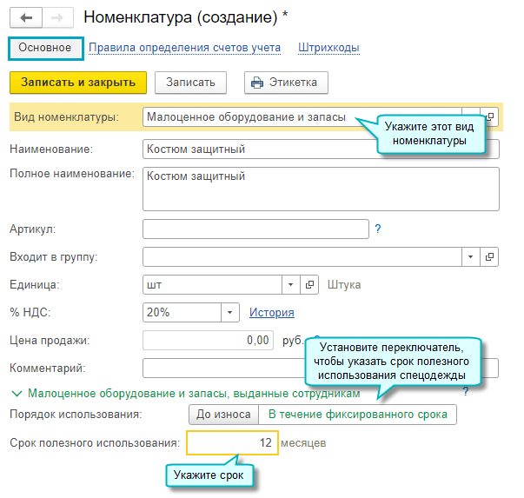The width and height of the screenshot is (524, 498).
Task: Open the item in Вид номенклатуры field
Action: (x=489, y=117)
